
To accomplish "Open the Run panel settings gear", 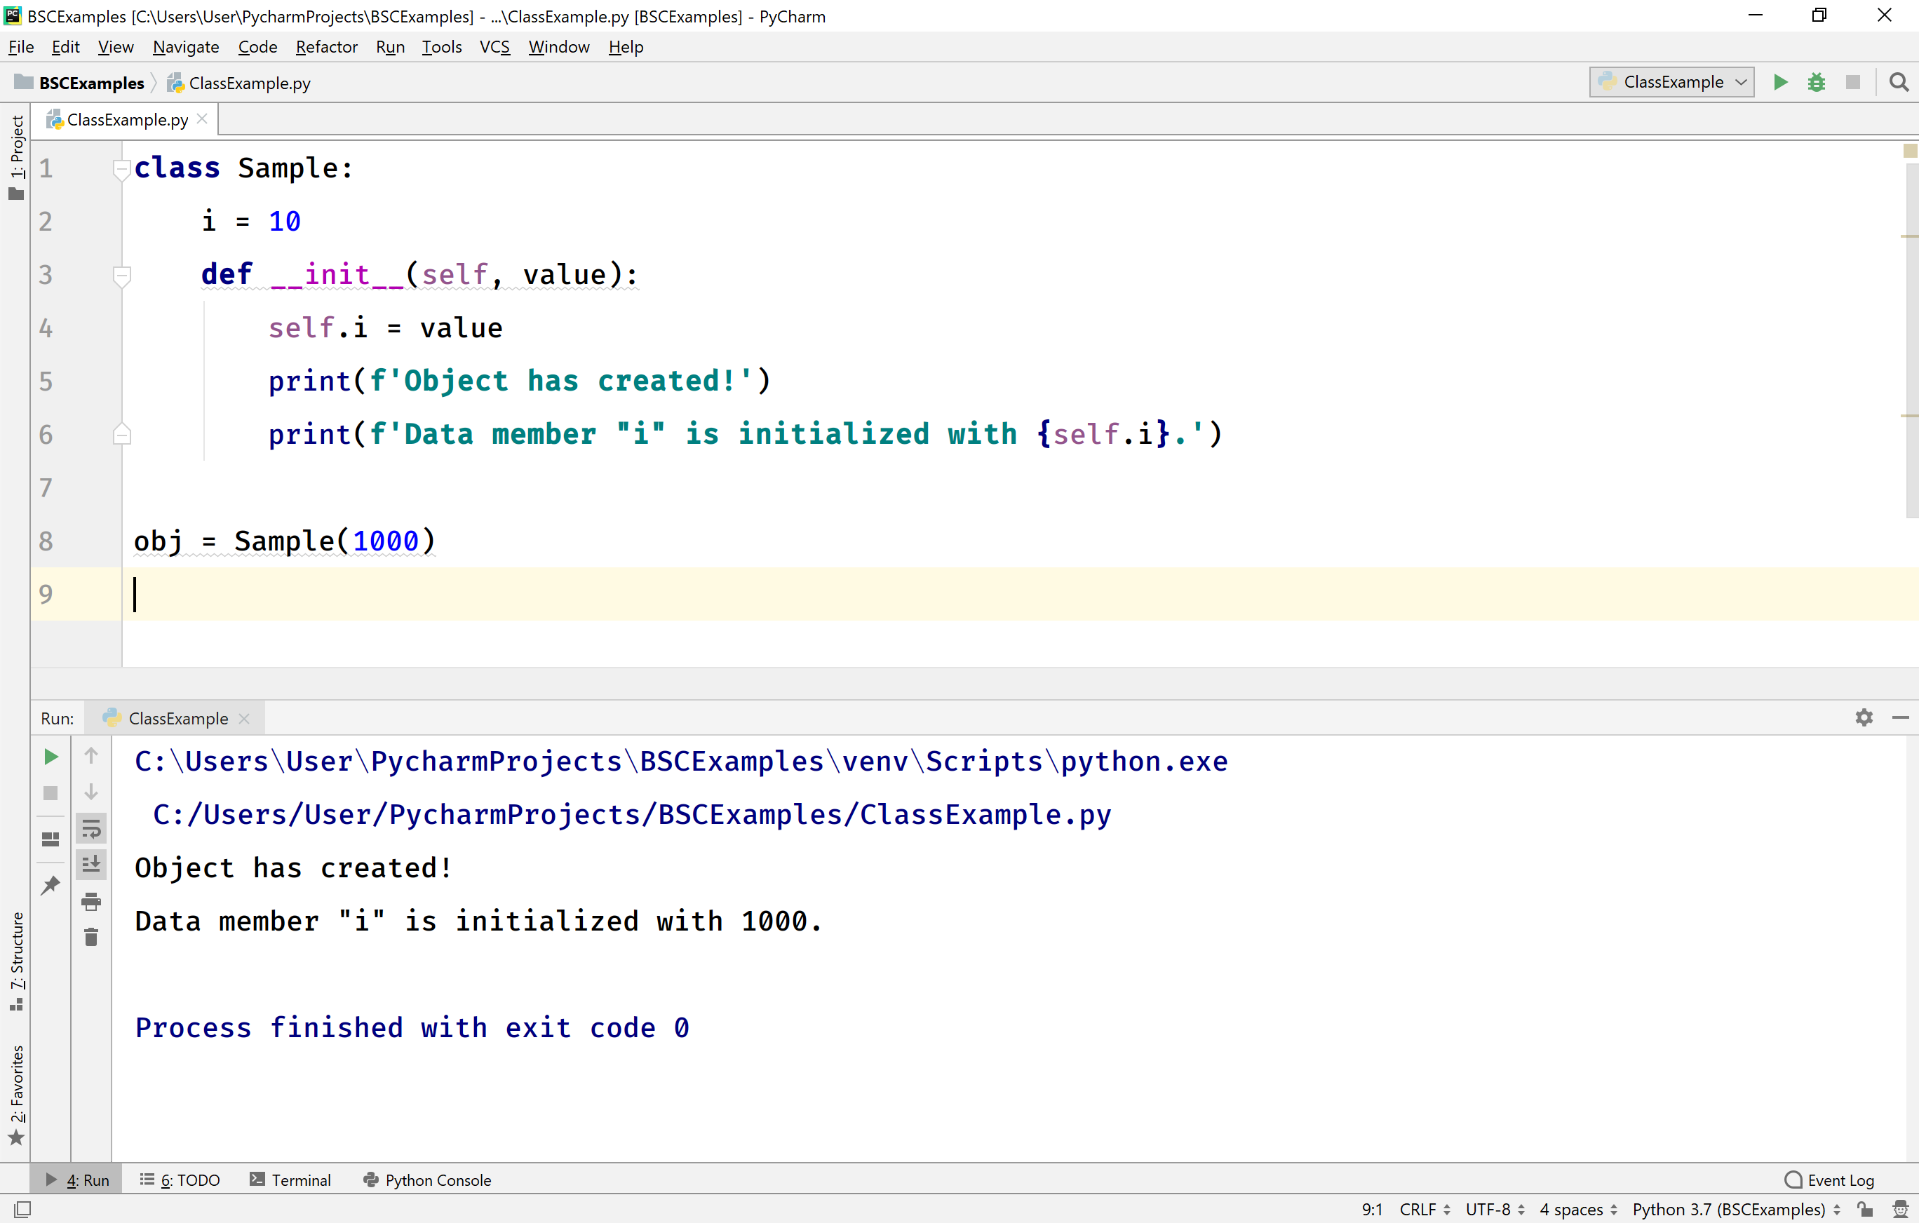I will tap(1863, 717).
